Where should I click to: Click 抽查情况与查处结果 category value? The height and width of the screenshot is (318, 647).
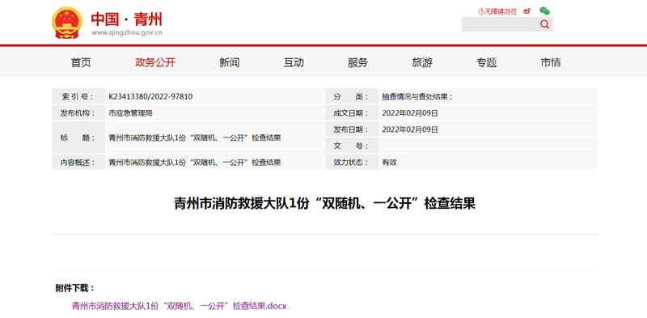pyautogui.click(x=417, y=96)
